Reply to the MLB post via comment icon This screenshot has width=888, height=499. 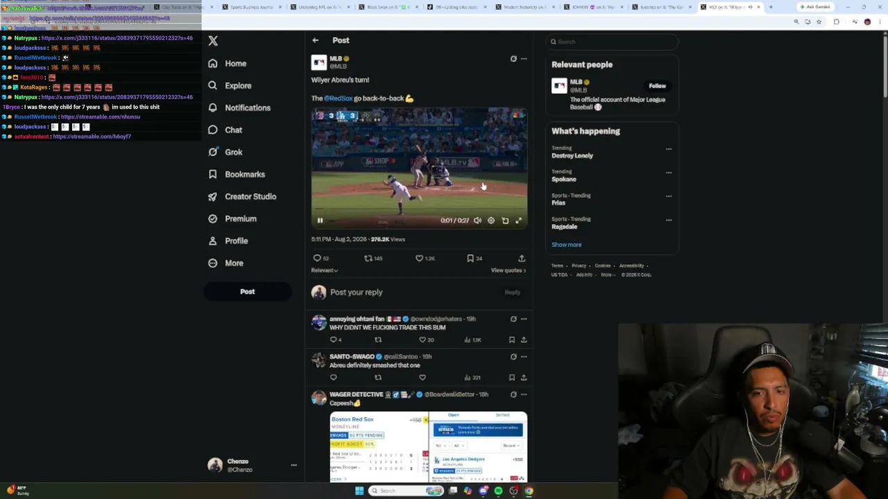click(317, 258)
